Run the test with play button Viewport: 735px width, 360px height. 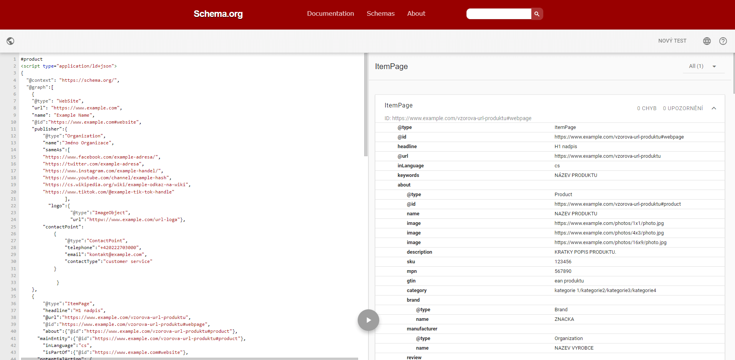368,320
